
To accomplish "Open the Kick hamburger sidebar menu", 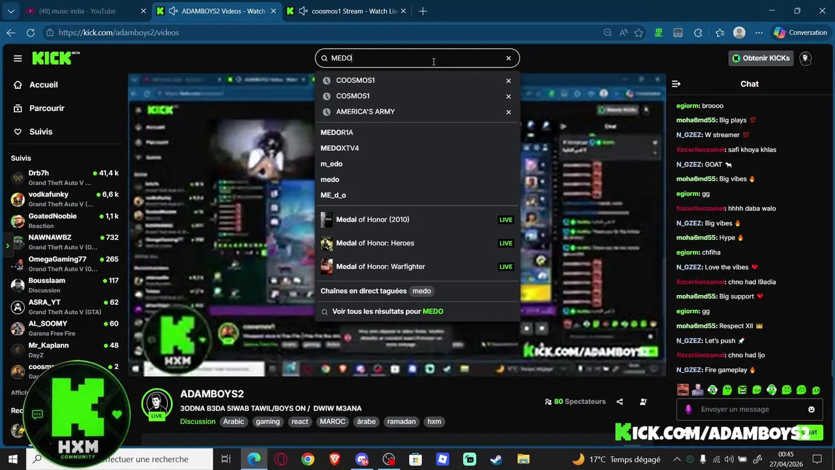I will [18, 58].
